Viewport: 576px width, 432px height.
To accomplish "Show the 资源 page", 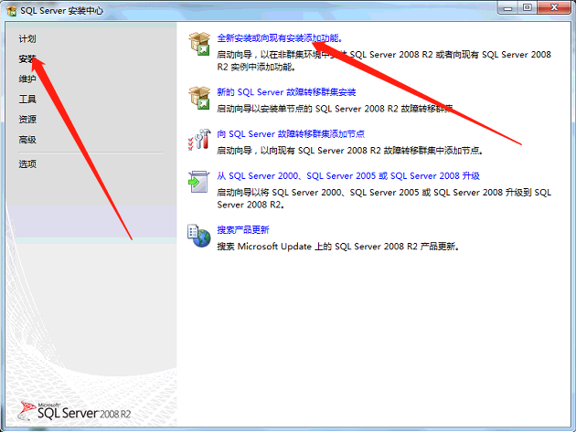I will [x=27, y=120].
